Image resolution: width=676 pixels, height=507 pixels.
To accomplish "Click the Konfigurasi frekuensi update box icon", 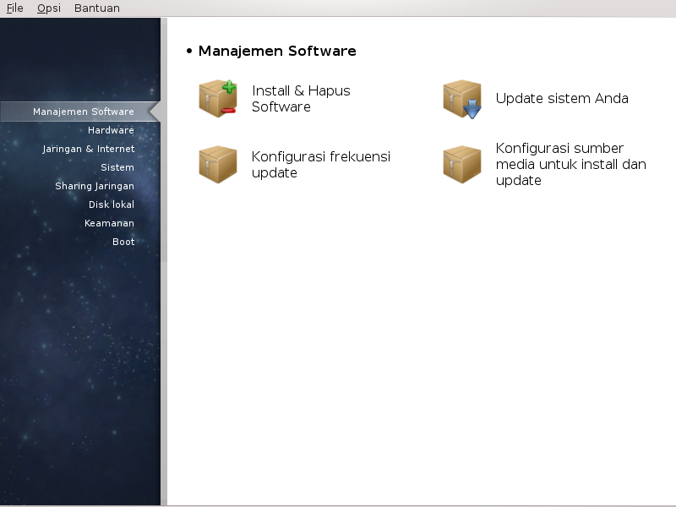I will pos(218,164).
